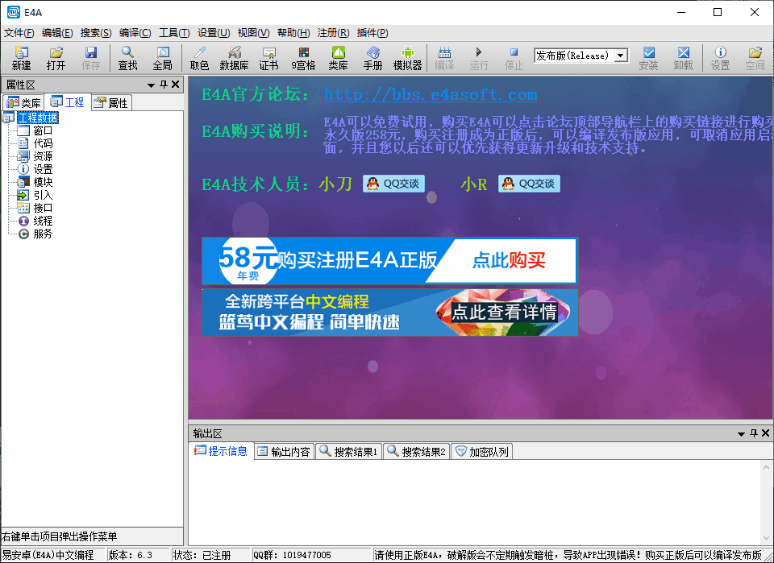Open the 视图(V) menu
Screen dimensions: 774x563
[253, 33]
